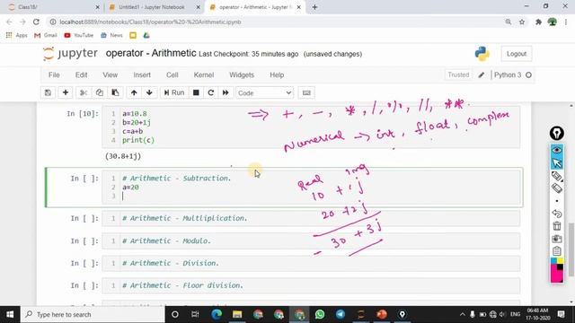Open the browser zoom magnifier icon

[x=509, y=22]
